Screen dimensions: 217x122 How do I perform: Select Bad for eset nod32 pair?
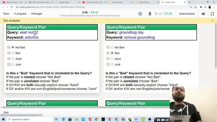tap(13, 53)
